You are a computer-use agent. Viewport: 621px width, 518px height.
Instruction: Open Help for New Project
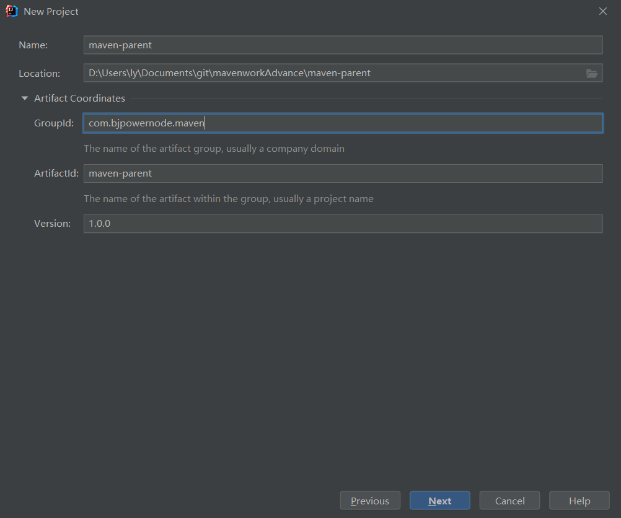pyautogui.click(x=579, y=501)
